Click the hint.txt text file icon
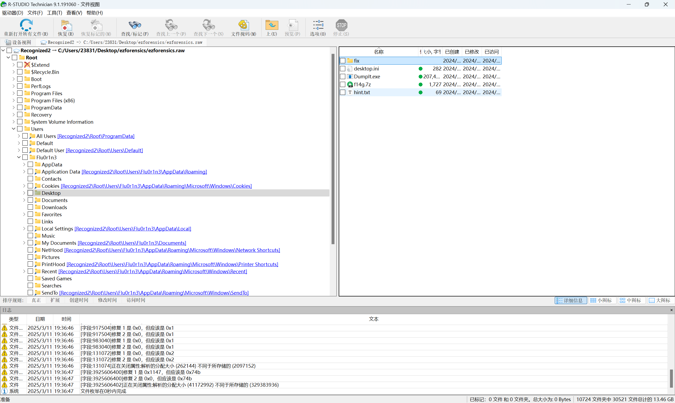The image size is (675, 403). pos(350,92)
